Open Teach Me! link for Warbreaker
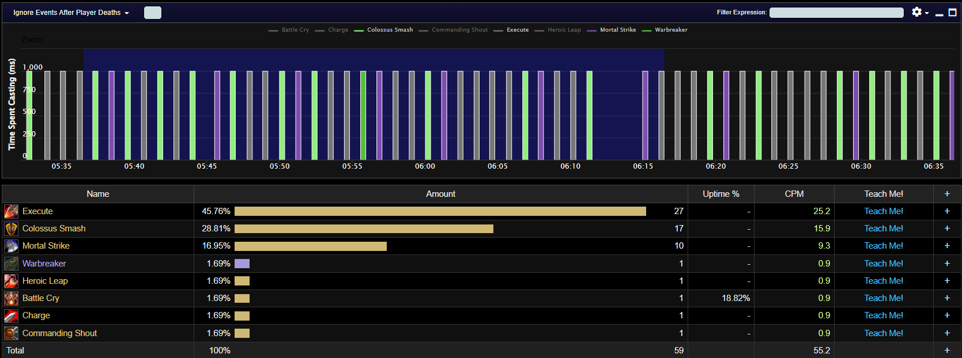Screen dimensions: 962x358 [883, 264]
